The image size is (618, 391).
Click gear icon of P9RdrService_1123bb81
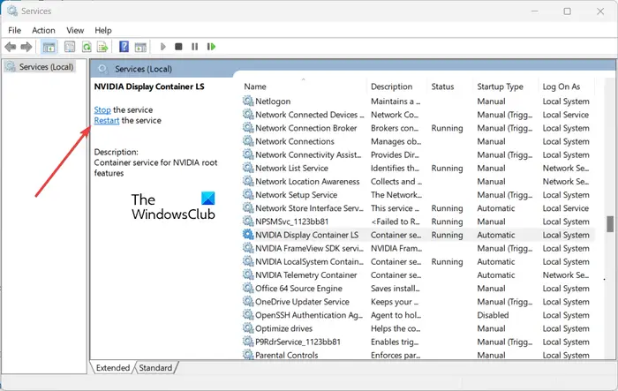click(248, 342)
